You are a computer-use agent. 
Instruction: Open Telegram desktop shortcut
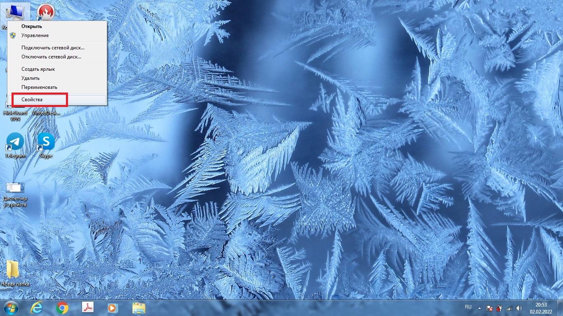coord(15,142)
